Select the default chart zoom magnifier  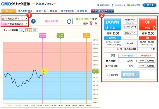tap(28, 30)
